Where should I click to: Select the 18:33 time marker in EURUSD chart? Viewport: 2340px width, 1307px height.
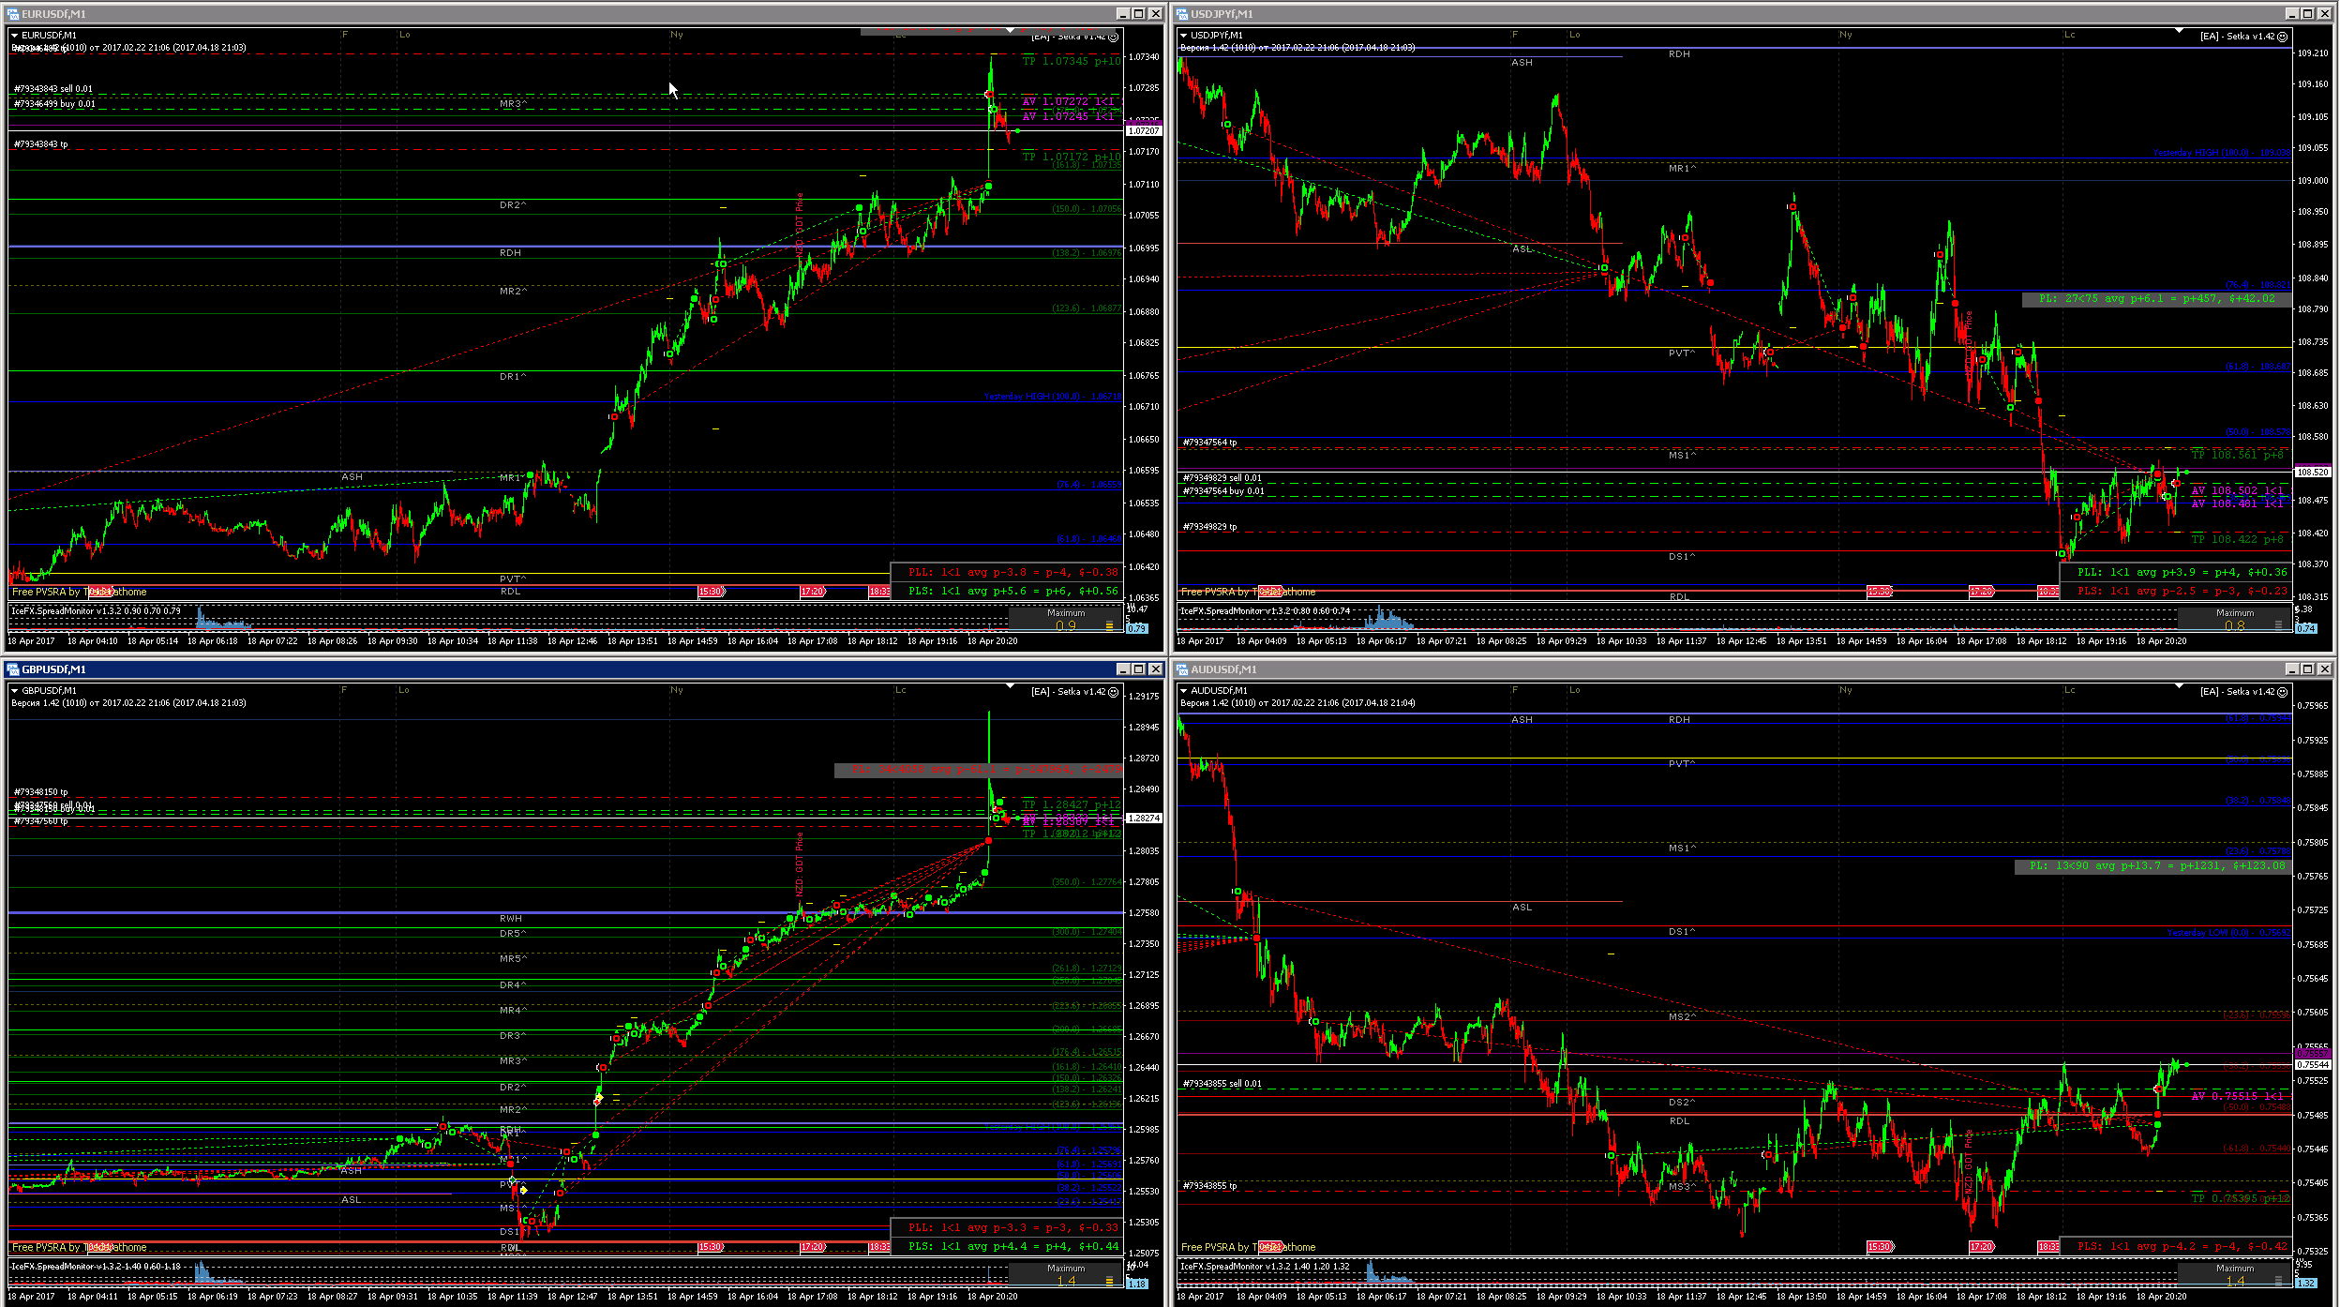(879, 592)
